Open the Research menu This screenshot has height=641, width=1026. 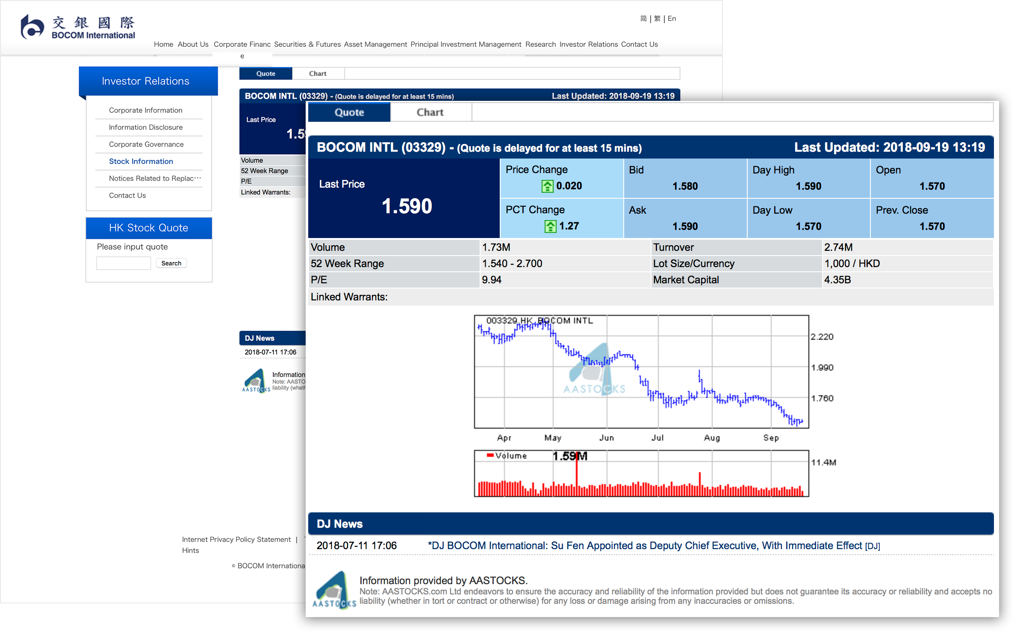coord(540,44)
